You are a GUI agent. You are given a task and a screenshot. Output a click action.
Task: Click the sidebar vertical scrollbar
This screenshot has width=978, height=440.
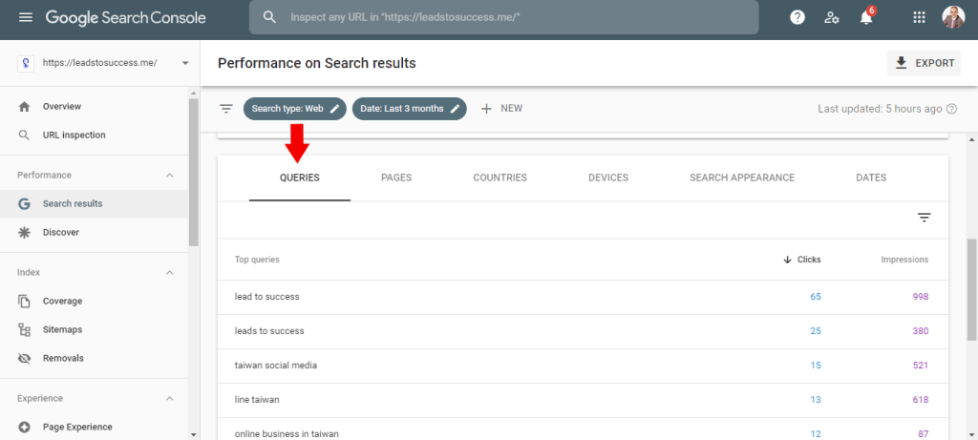coord(193,172)
